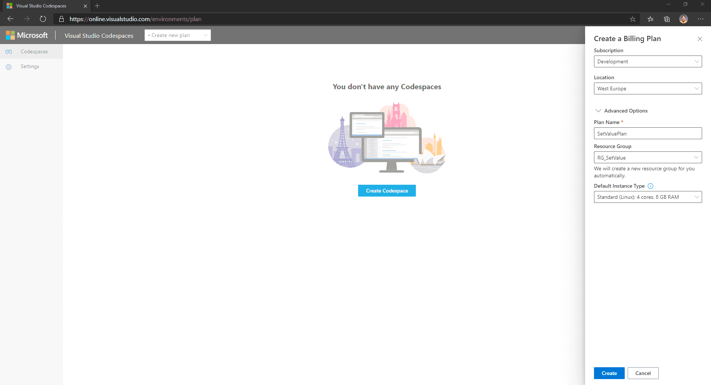The height and width of the screenshot is (385, 711).
Task: Open the Resource Group combo box
Action: pyautogui.click(x=648, y=158)
